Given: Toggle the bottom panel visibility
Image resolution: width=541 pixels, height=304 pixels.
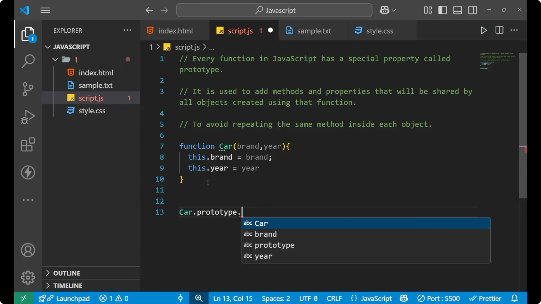Looking at the screenshot, I should click(457, 10).
